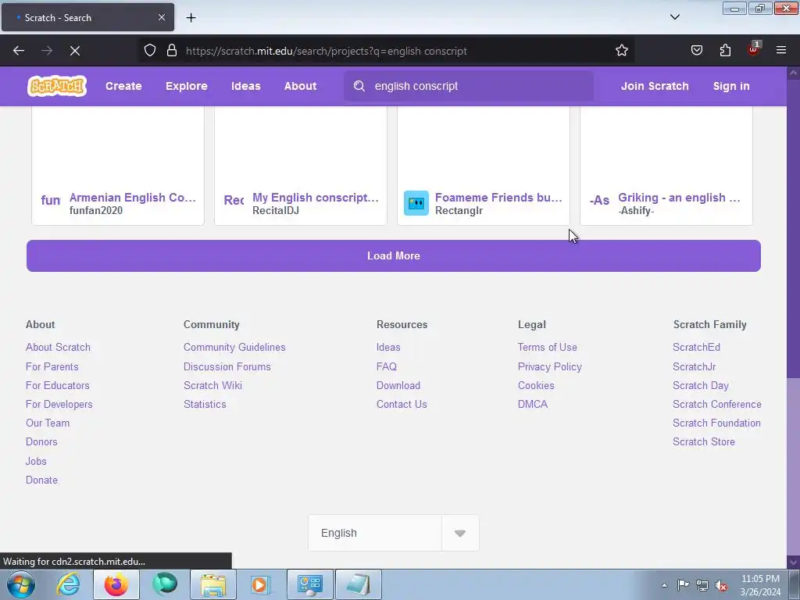Visit the -Ashify- profile

(x=636, y=210)
